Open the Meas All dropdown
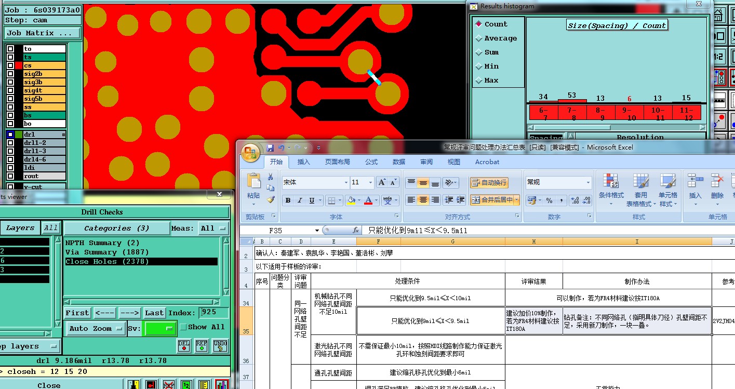Screen dimensions: 735x389 (214, 228)
